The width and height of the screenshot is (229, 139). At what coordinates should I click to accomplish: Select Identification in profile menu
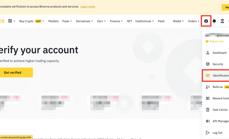221,75
